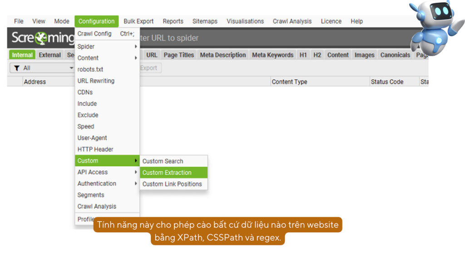This screenshot has height=254, width=465.
Task: Open the Meta Description tab
Action: 223,55
